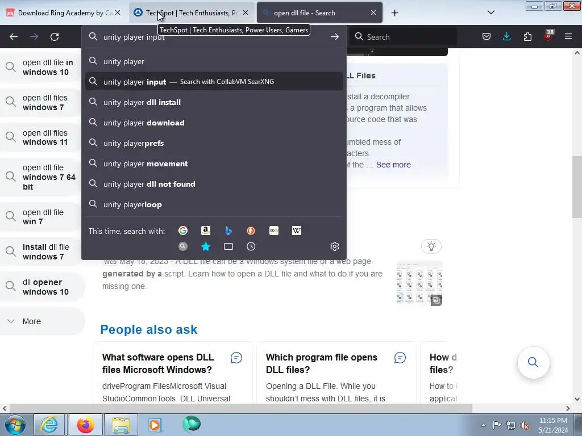Open File Explorer from the taskbar
This screenshot has width=582, height=436.
(121, 425)
